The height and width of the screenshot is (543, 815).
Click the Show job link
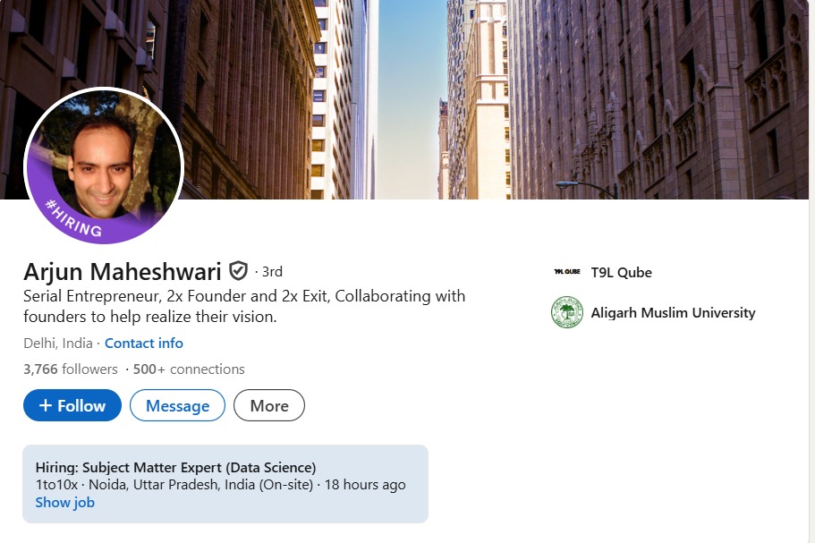[64, 503]
